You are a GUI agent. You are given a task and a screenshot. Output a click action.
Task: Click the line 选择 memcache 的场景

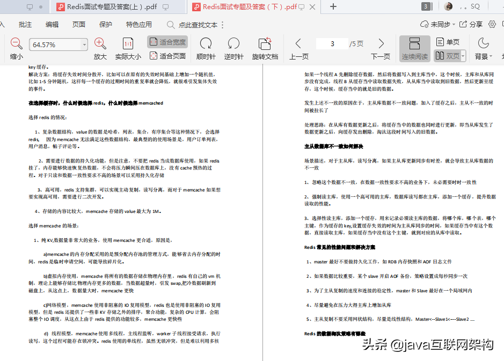coord(53,226)
